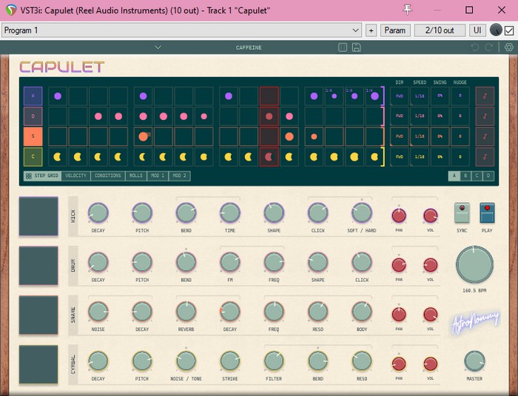Open the Program 1 preset dropdown

pyautogui.click(x=182, y=30)
